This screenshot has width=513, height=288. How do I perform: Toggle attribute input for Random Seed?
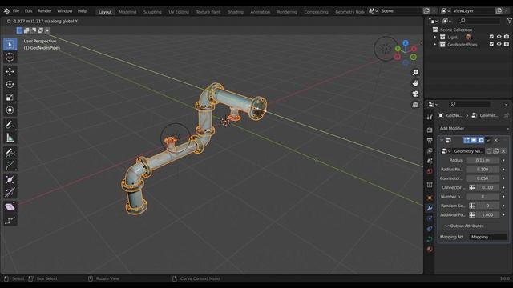tap(472, 206)
